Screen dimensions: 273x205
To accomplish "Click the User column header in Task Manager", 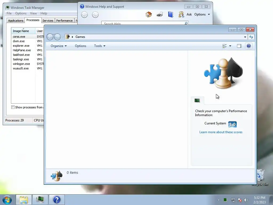I will point(40,31).
